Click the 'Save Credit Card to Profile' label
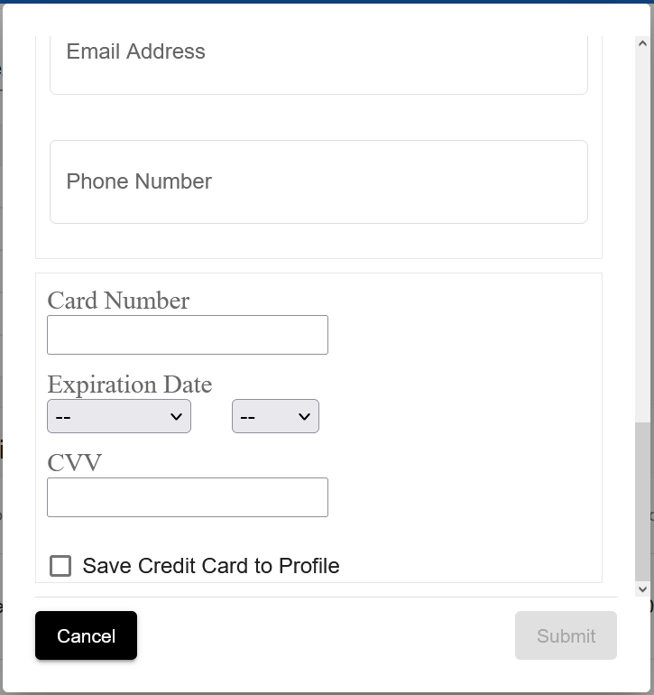Image resolution: width=654 pixels, height=695 pixels. pos(211,566)
